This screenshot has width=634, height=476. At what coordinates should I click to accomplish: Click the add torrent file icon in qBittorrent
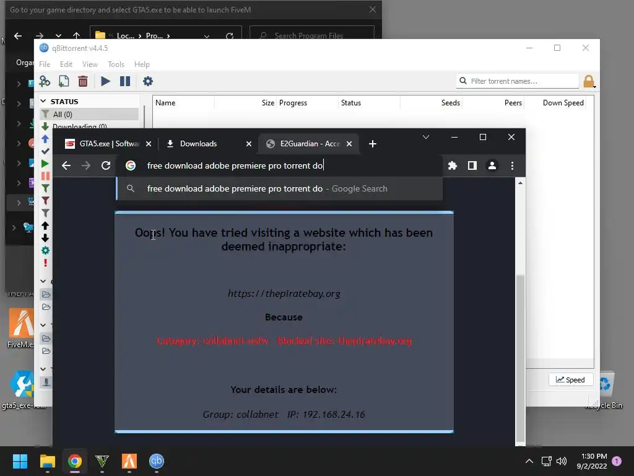point(64,81)
